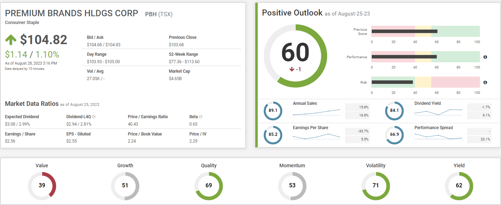Open the info tooltip next to Beta
Screen dimensions: 501x205
coord(200,117)
